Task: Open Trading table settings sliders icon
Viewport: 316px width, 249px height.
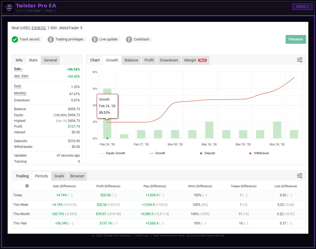Action: click(x=300, y=176)
